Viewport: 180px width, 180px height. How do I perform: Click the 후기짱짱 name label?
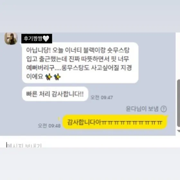click(37, 39)
